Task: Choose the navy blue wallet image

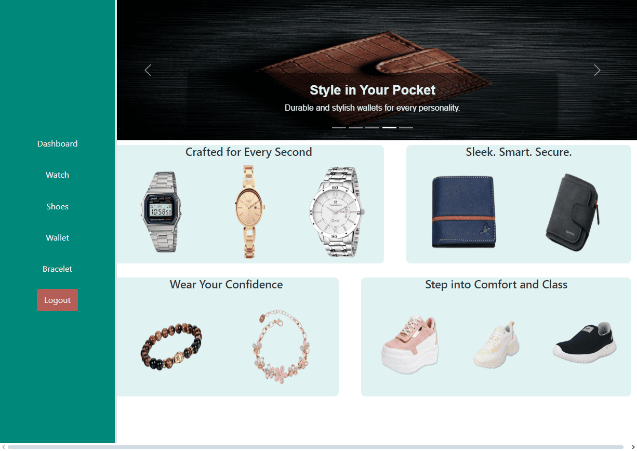Action: pos(463,211)
